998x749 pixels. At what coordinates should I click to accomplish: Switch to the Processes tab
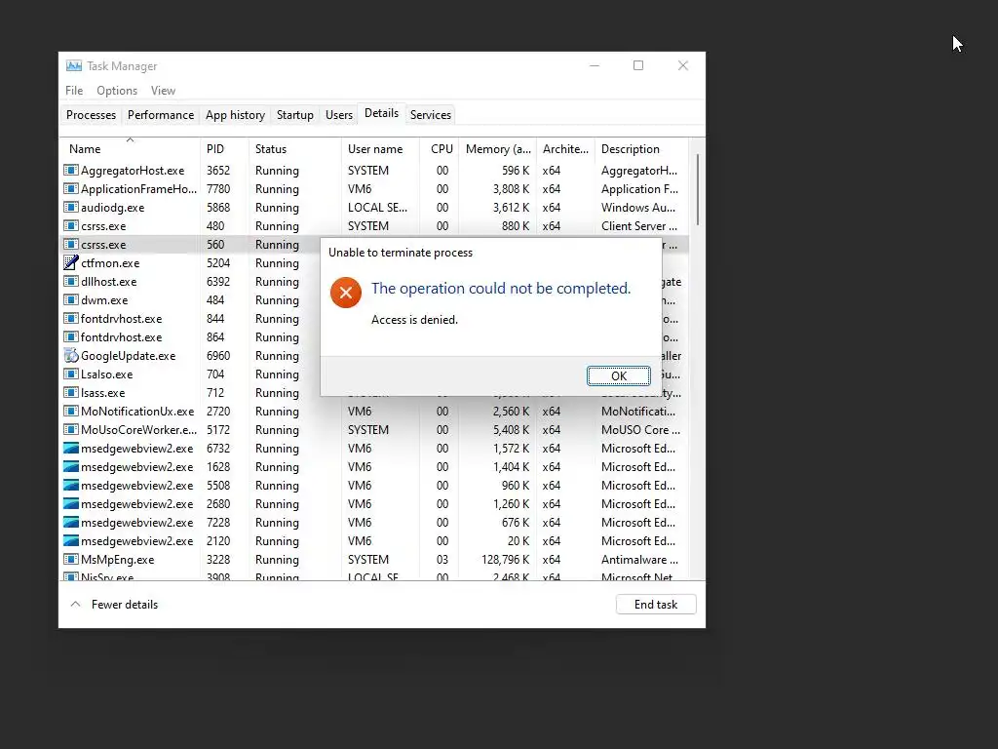click(91, 115)
